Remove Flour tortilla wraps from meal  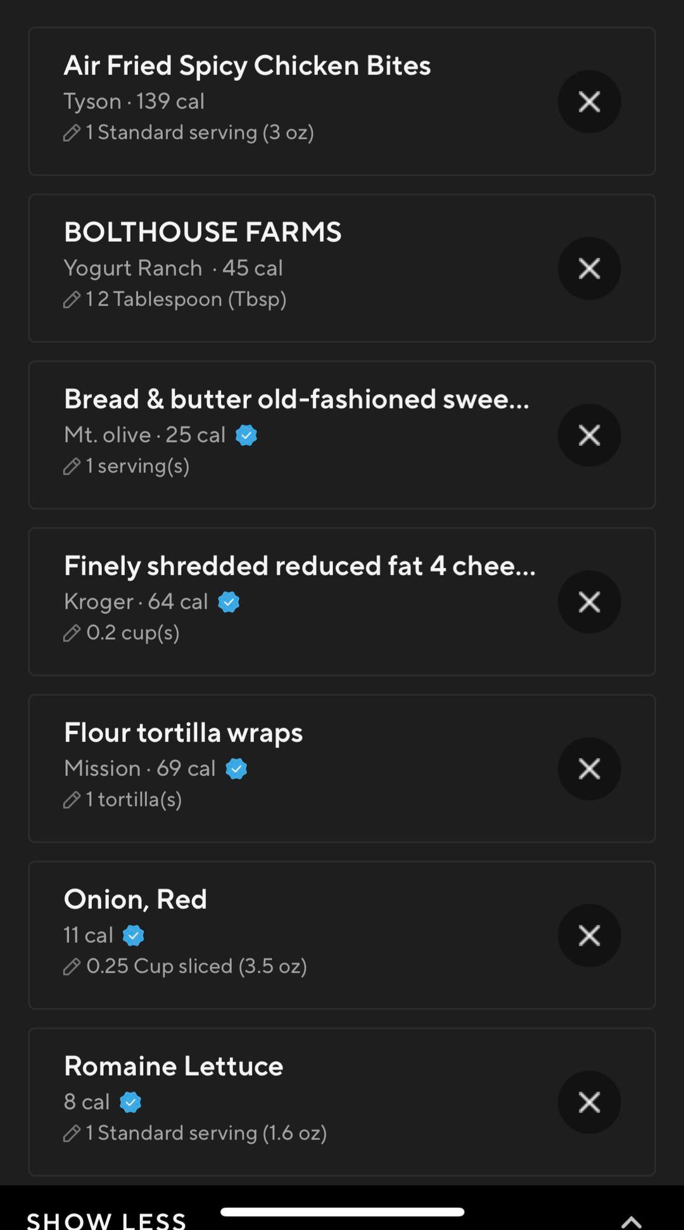(589, 768)
